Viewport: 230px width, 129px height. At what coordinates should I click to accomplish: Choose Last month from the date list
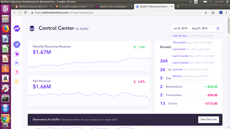tap(197, 49)
